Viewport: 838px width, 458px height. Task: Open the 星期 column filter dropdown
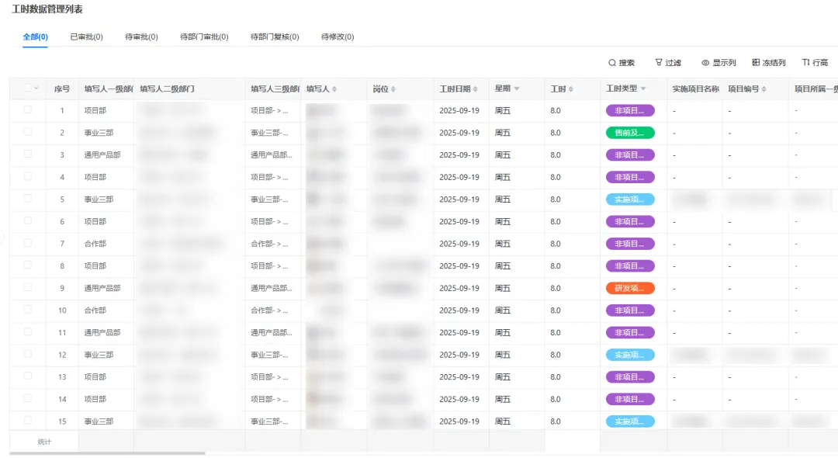pyautogui.click(x=517, y=88)
